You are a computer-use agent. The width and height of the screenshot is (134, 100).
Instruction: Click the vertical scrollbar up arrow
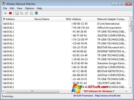[130, 19]
